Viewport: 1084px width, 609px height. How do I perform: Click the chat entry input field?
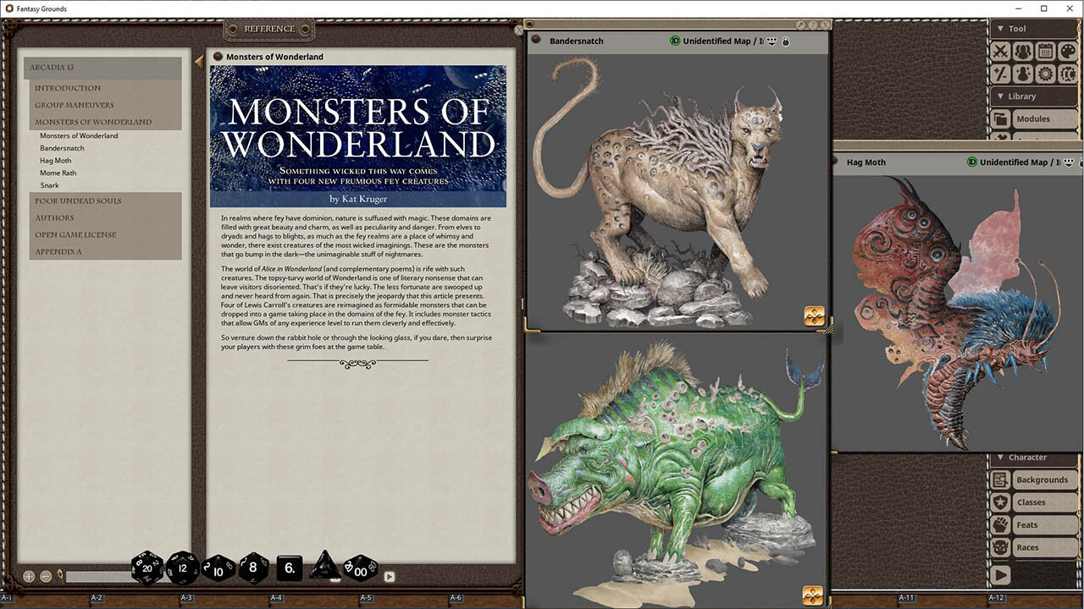tap(97, 577)
